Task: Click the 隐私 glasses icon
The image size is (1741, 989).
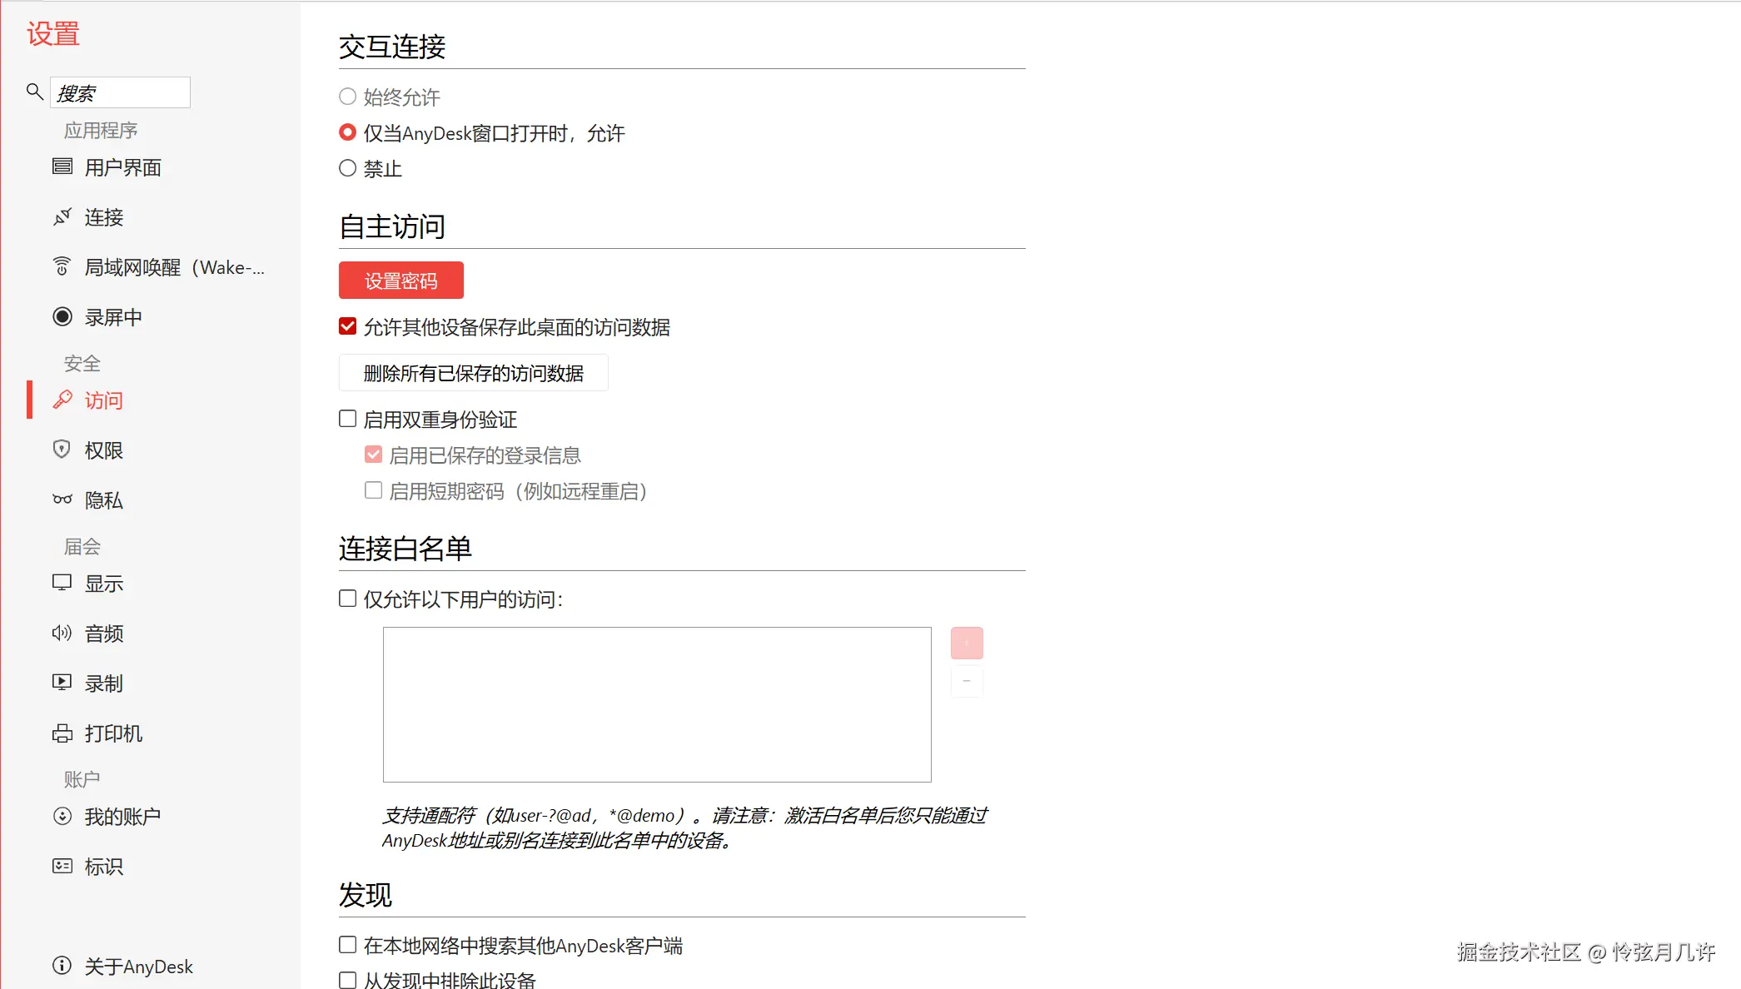Action: click(62, 499)
